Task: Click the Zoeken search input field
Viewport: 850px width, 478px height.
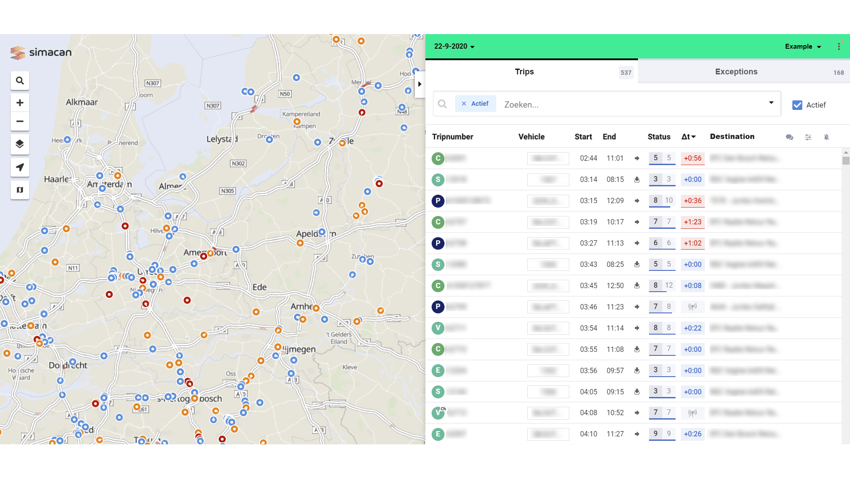Action: click(620, 104)
